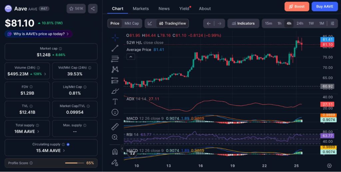Image resolution: width=341 pixels, height=172 pixels.
Task: Open chart axis settings gear
Action: 329,166
